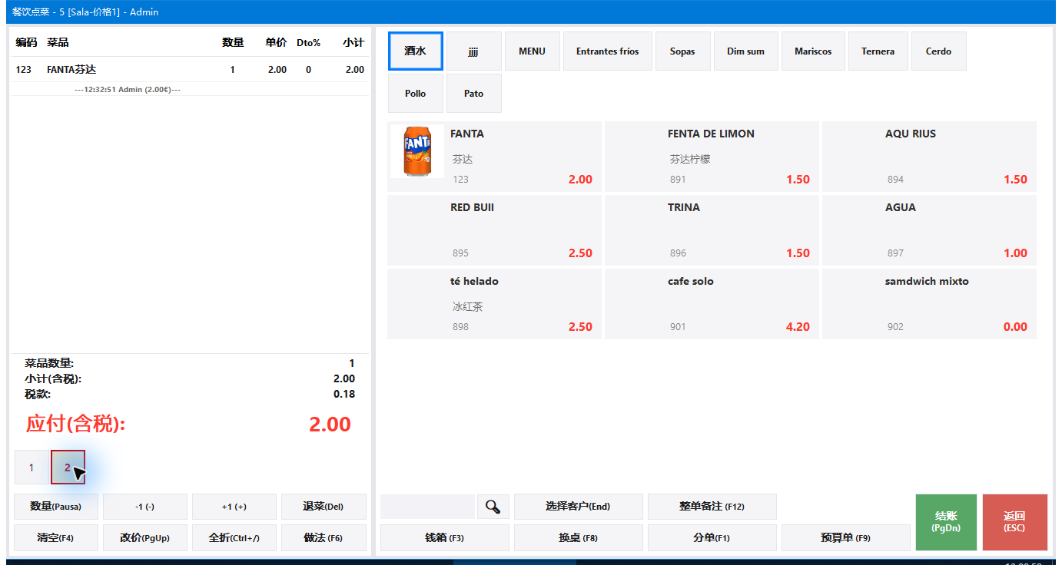Open the 酒水 category tab
Viewport: 1062px width, 565px height.
point(416,51)
